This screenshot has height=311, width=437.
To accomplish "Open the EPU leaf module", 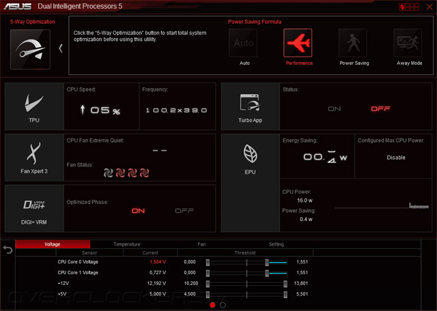I will (251, 183).
